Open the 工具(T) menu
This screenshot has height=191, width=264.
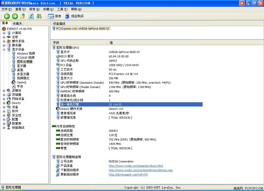pos(62,9)
